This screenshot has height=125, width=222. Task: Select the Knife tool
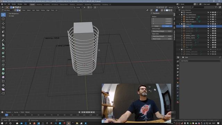(3, 65)
